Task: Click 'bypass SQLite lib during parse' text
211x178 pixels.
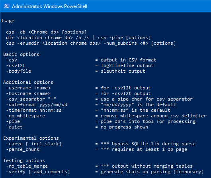Action: [154, 144]
